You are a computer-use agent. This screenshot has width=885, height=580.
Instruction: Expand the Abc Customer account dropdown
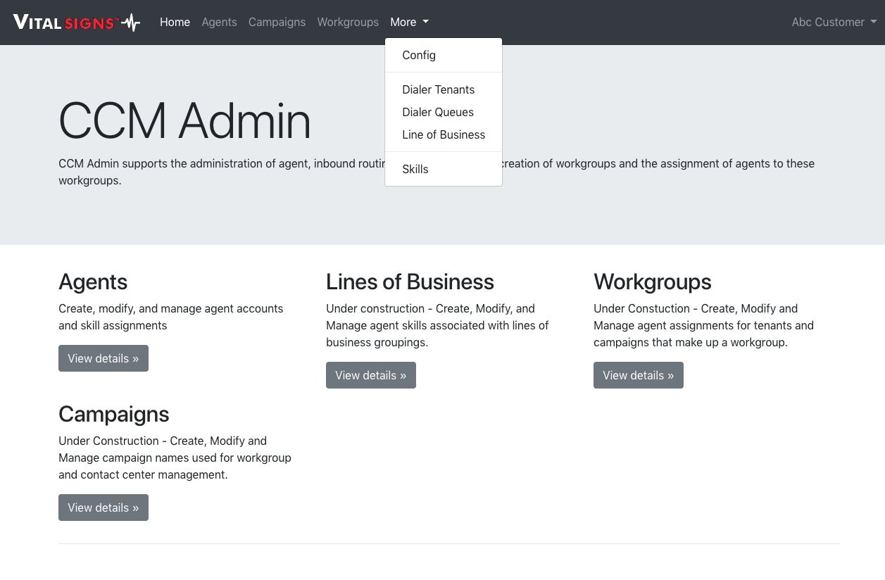click(x=834, y=23)
